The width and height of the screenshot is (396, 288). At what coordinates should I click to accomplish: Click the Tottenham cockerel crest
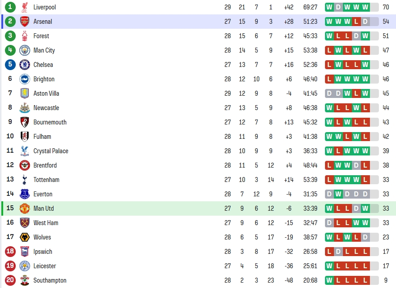point(25,180)
